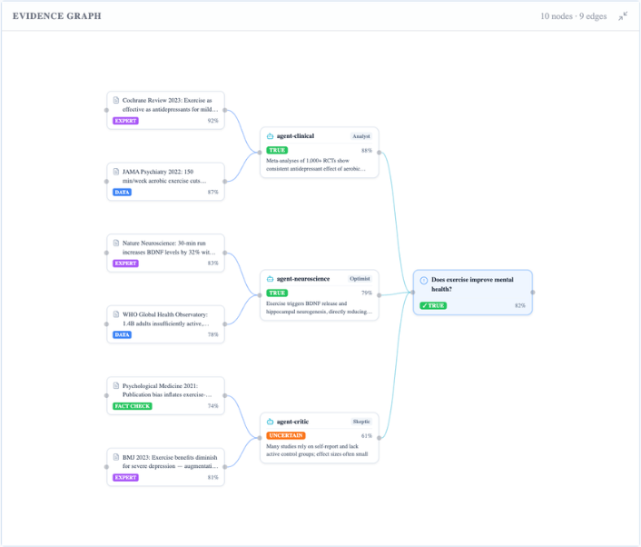Click the agent-critic robot icon
The image size is (641, 547).
270,422
